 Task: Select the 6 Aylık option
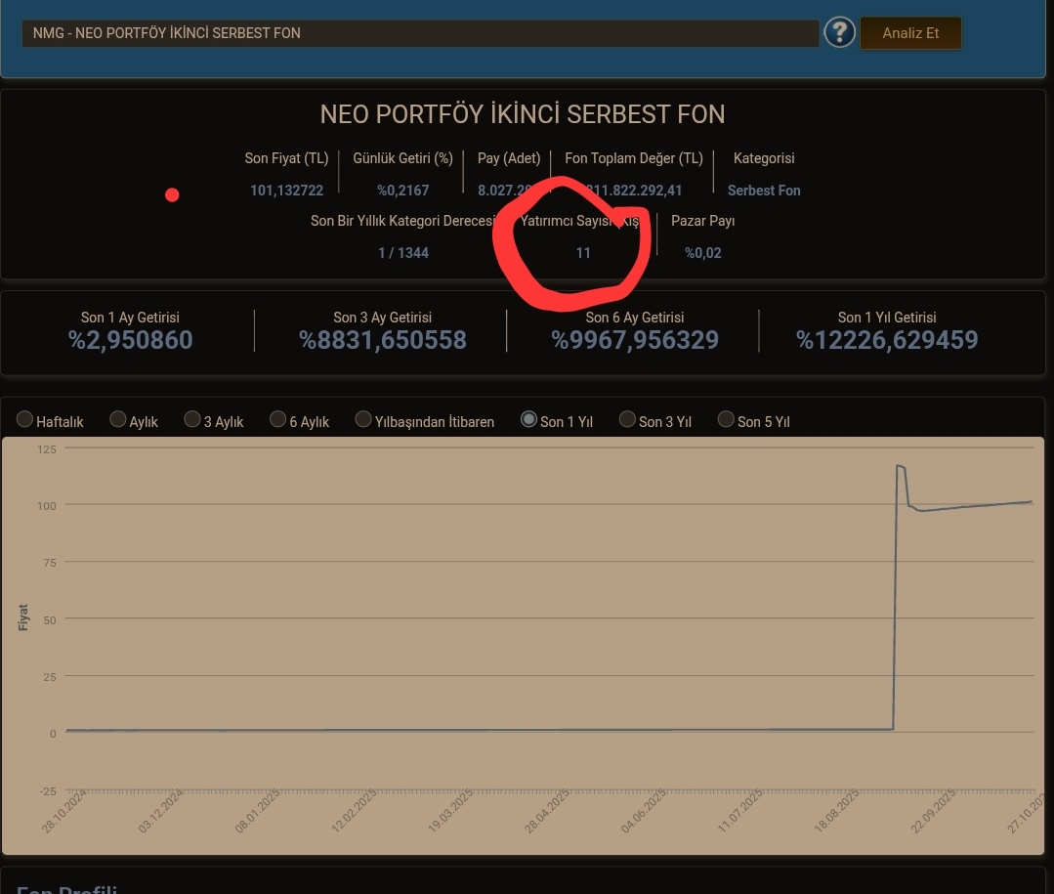click(x=278, y=419)
